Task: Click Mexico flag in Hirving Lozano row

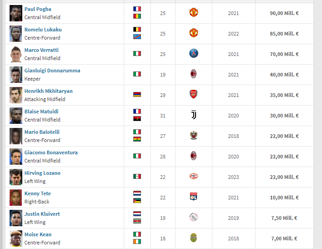Action: (x=137, y=177)
